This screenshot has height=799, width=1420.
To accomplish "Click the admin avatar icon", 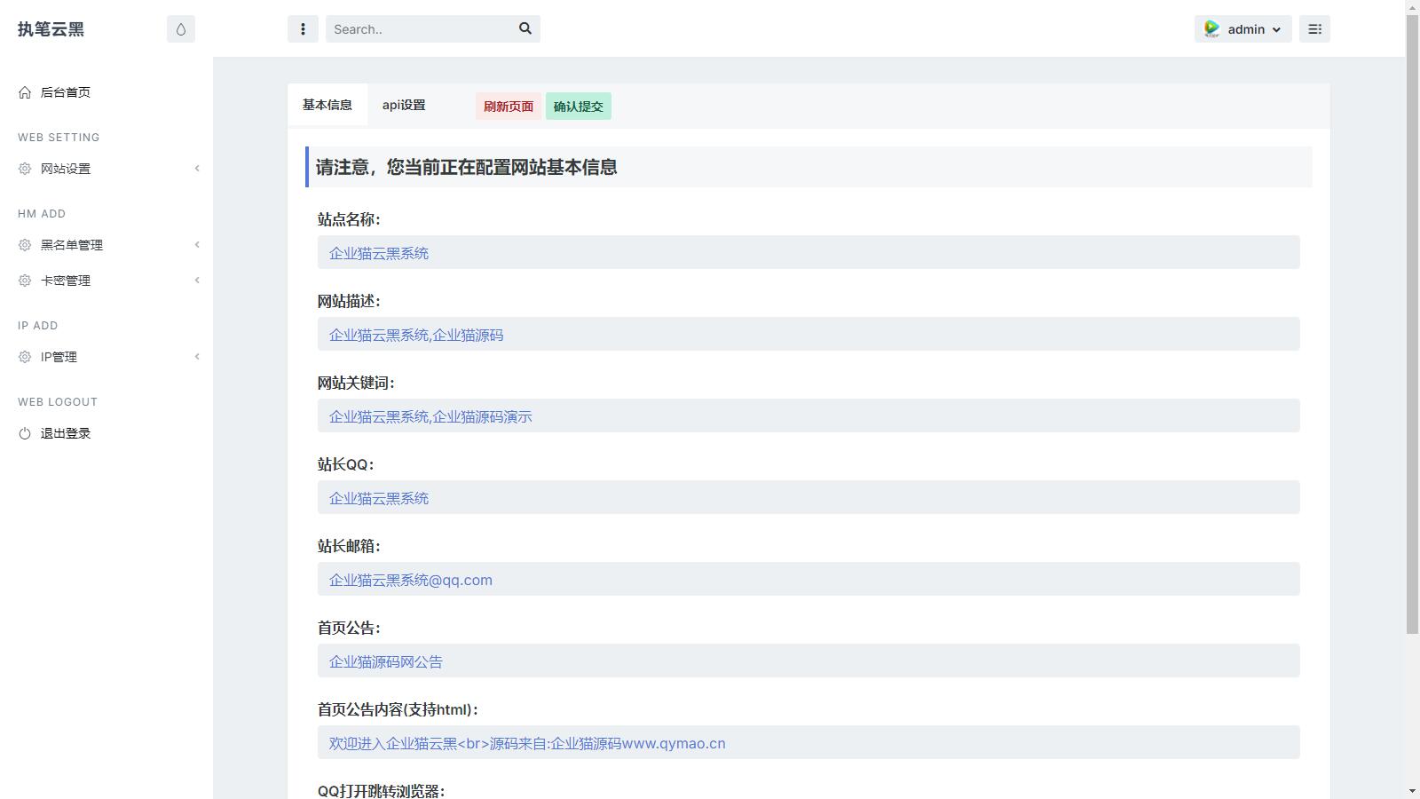I will [1211, 29].
